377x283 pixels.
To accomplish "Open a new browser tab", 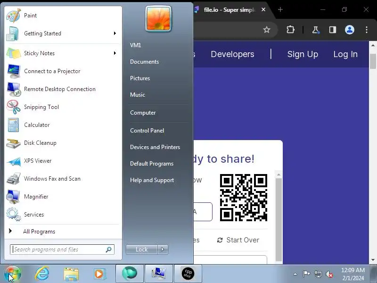I will click(280, 9).
